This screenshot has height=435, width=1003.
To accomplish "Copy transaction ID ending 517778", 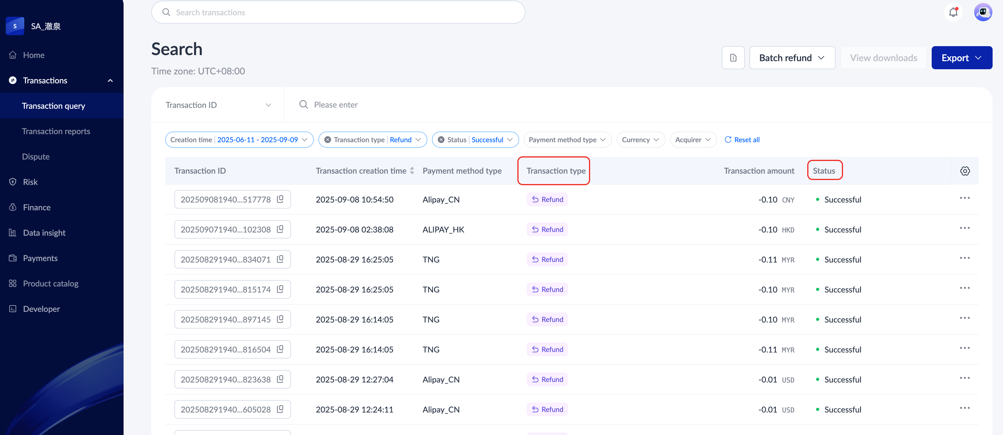I will [x=280, y=199].
